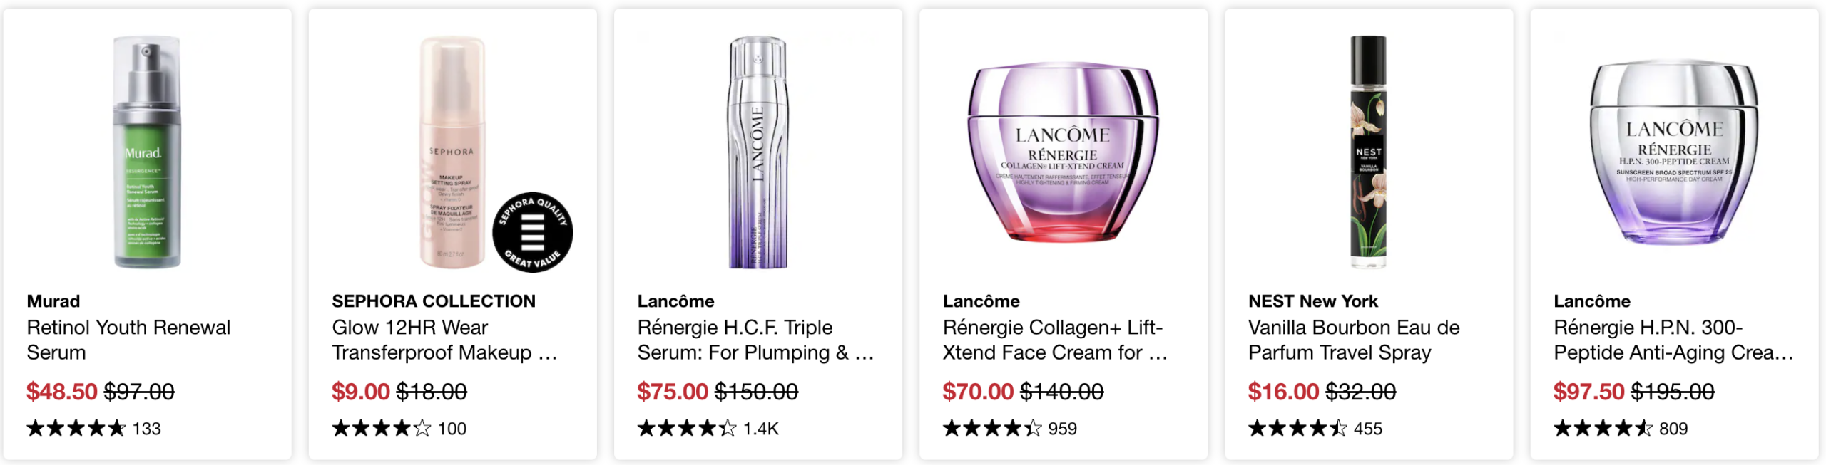This screenshot has width=1826, height=465.
Task: Open the Rénergie H.C.F. Triple Serum link
Action: [x=755, y=340]
